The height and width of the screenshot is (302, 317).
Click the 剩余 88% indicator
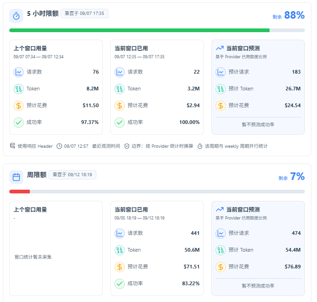tap(289, 15)
